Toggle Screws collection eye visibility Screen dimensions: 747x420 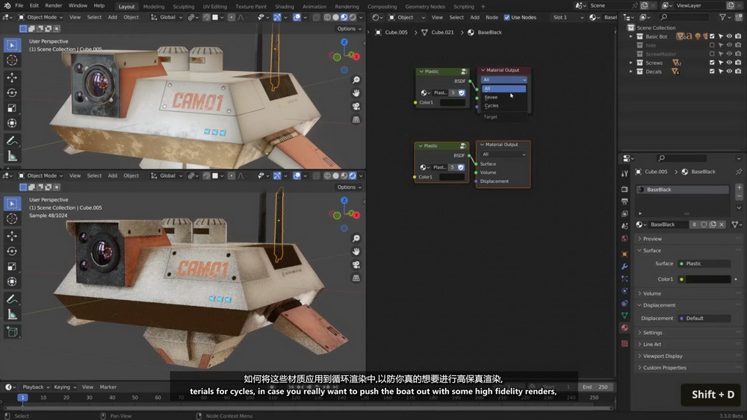[x=729, y=63]
